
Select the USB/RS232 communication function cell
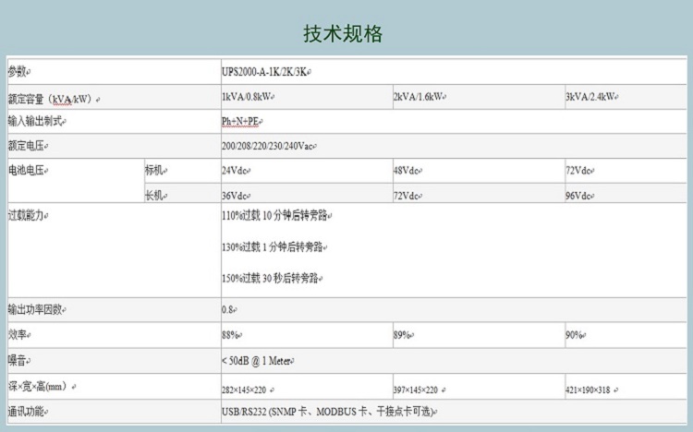tap(327, 412)
